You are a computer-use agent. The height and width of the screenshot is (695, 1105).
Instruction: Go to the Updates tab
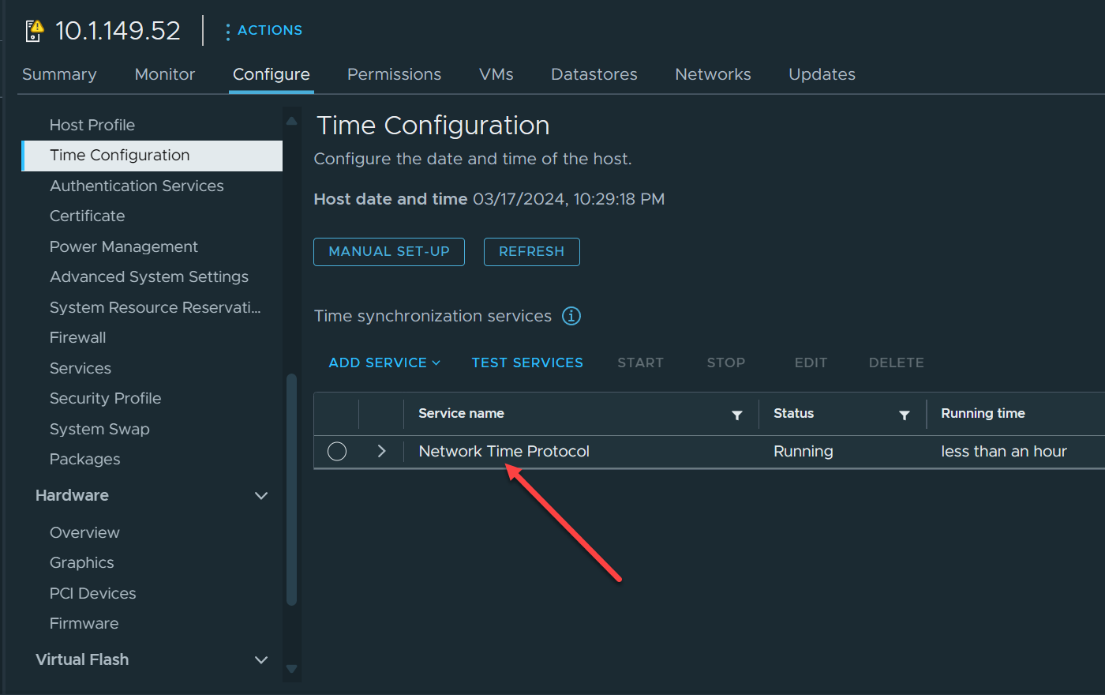(x=822, y=74)
